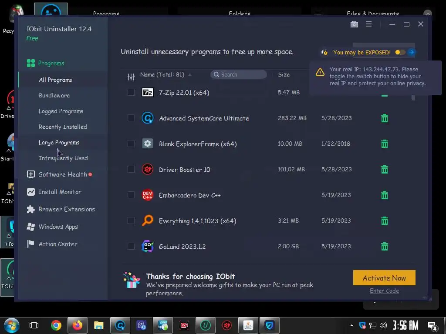The image size is (446, 334).
Task: Open Google Chrome from taskbar
Action: click(56, 325)
